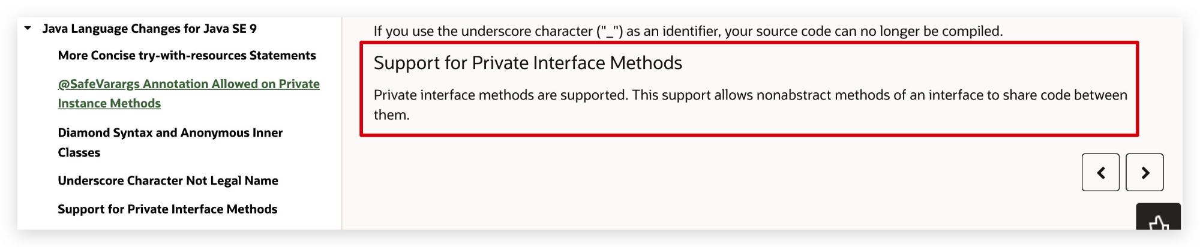Click the word Classes under Diamond Syntax entry
Screen dimensions: 1200x247
coord(79,152)
